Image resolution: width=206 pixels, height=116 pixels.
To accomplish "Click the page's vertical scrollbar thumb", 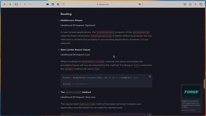I will tap(204, 84).
